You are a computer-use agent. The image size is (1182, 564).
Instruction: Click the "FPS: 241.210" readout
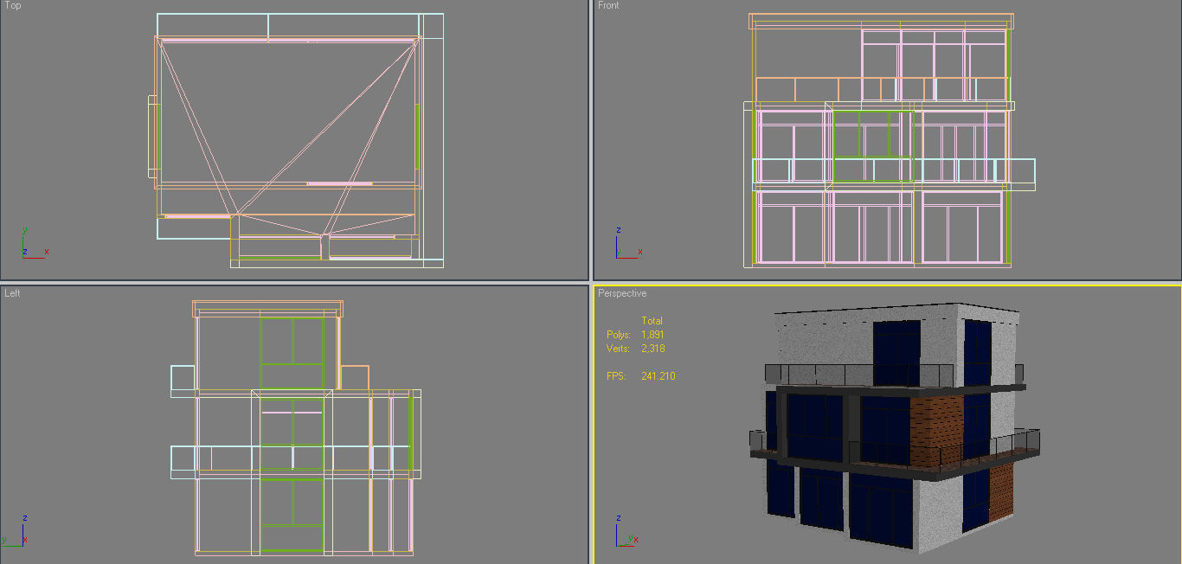[640, 376]
